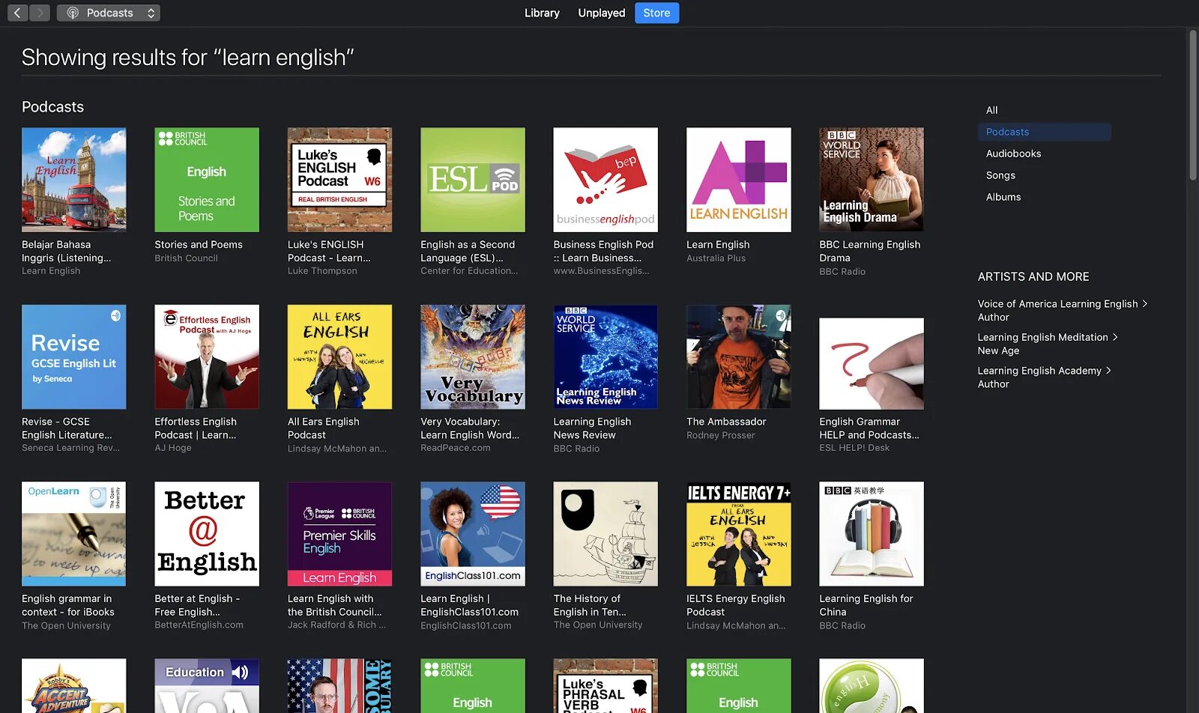Viewport: 1199px width, 713px height.
Task: Open Luke's ENGLISH Podcast artwork
Action: pos(339,180)
